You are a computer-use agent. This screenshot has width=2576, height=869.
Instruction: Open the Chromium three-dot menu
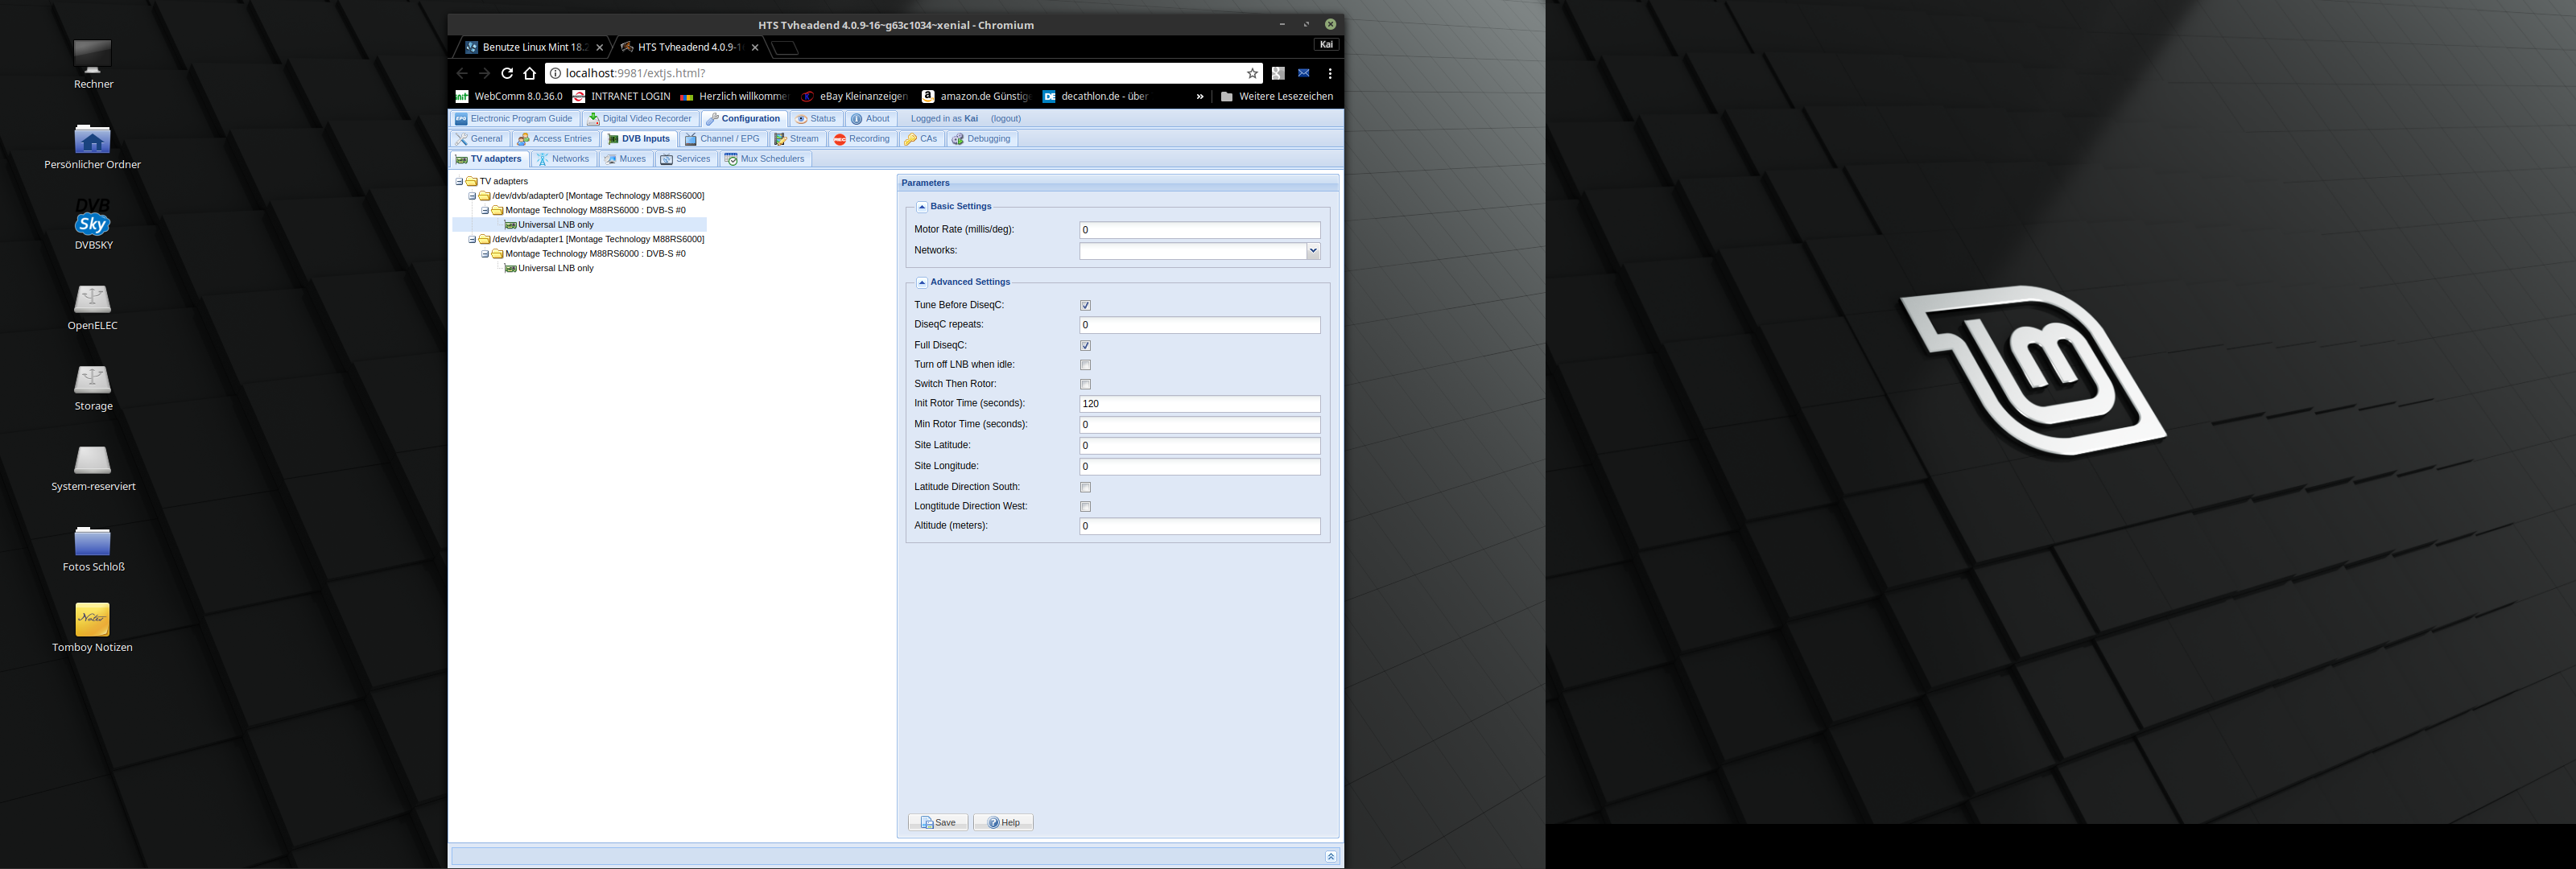[1330, 73]
